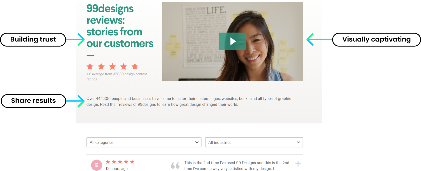Click the first star in the header rating
The width and height of the screenshot is (421, 171).
click(90, 67)
